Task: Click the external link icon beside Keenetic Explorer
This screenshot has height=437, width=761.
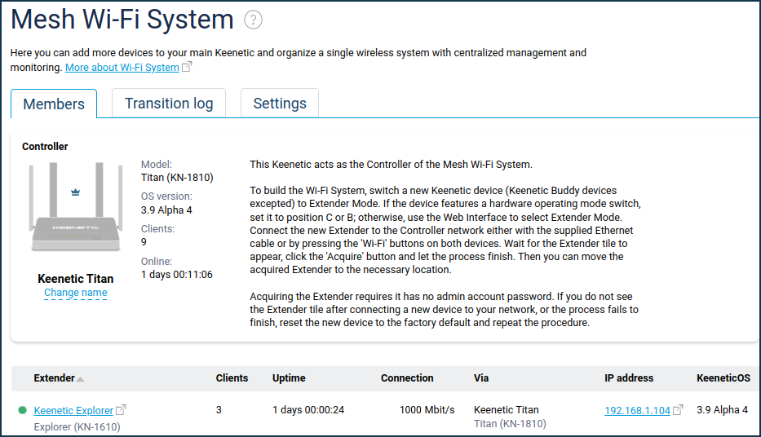Action: (x=121, y=410)
